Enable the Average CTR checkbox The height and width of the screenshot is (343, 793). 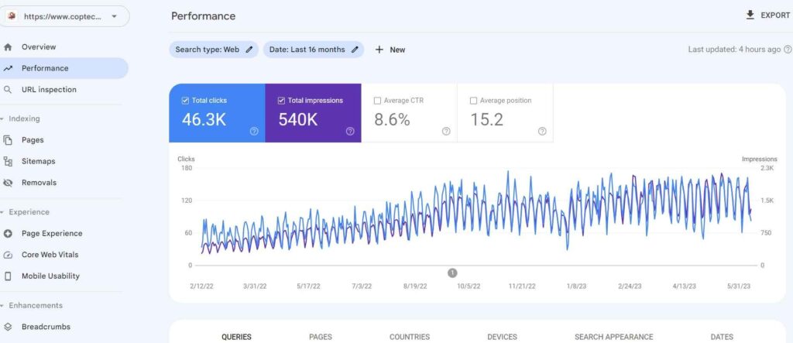pos(377,101)
